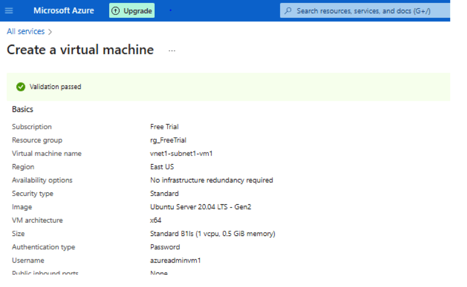Click the search magnifier icon
Screen dimensions: 467x287
(288, 11)
